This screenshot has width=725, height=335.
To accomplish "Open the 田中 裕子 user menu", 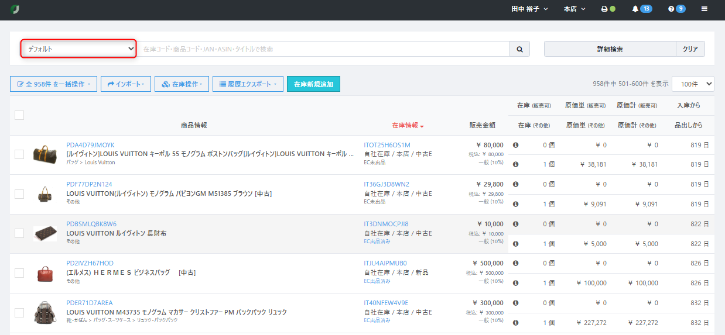I will (x=529, y=9).
